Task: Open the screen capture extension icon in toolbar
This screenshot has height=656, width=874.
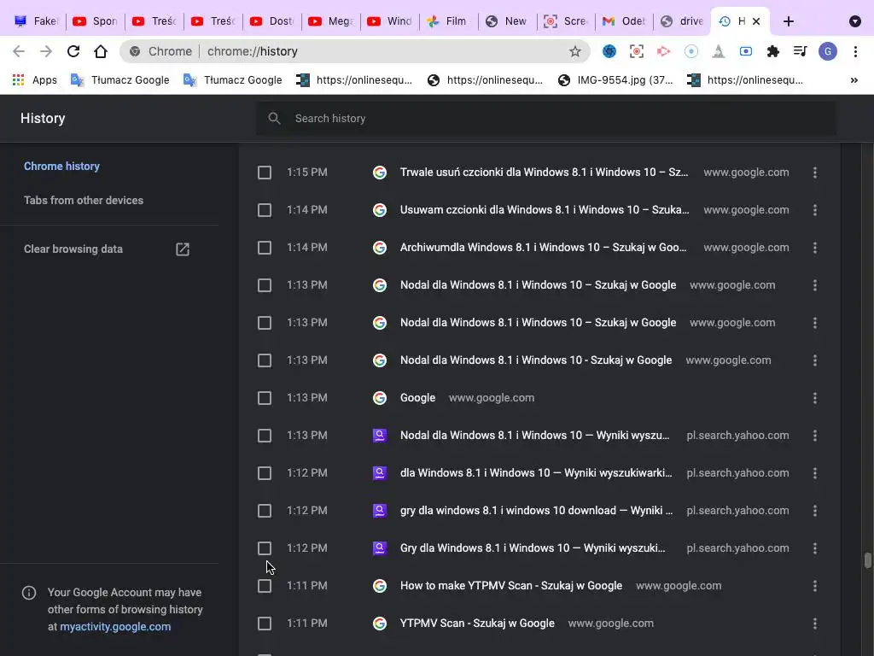Action: coord(637,51)
